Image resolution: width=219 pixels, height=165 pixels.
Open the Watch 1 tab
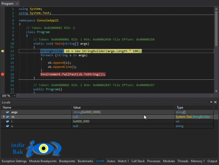pyautogui.click(x=123, y=161)
